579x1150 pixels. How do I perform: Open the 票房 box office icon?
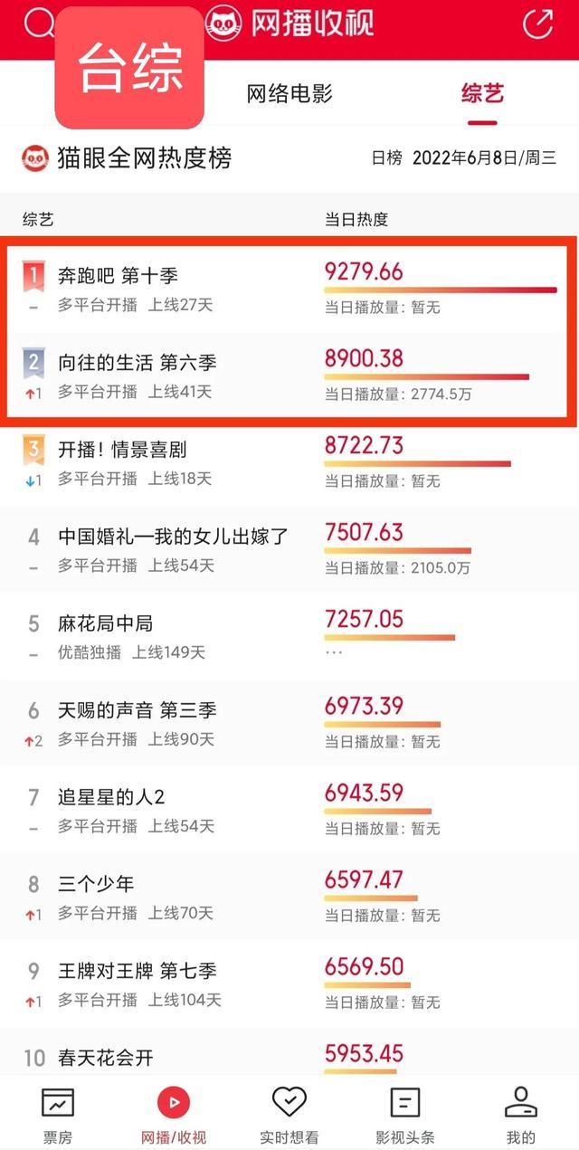tap(58, 1102)
